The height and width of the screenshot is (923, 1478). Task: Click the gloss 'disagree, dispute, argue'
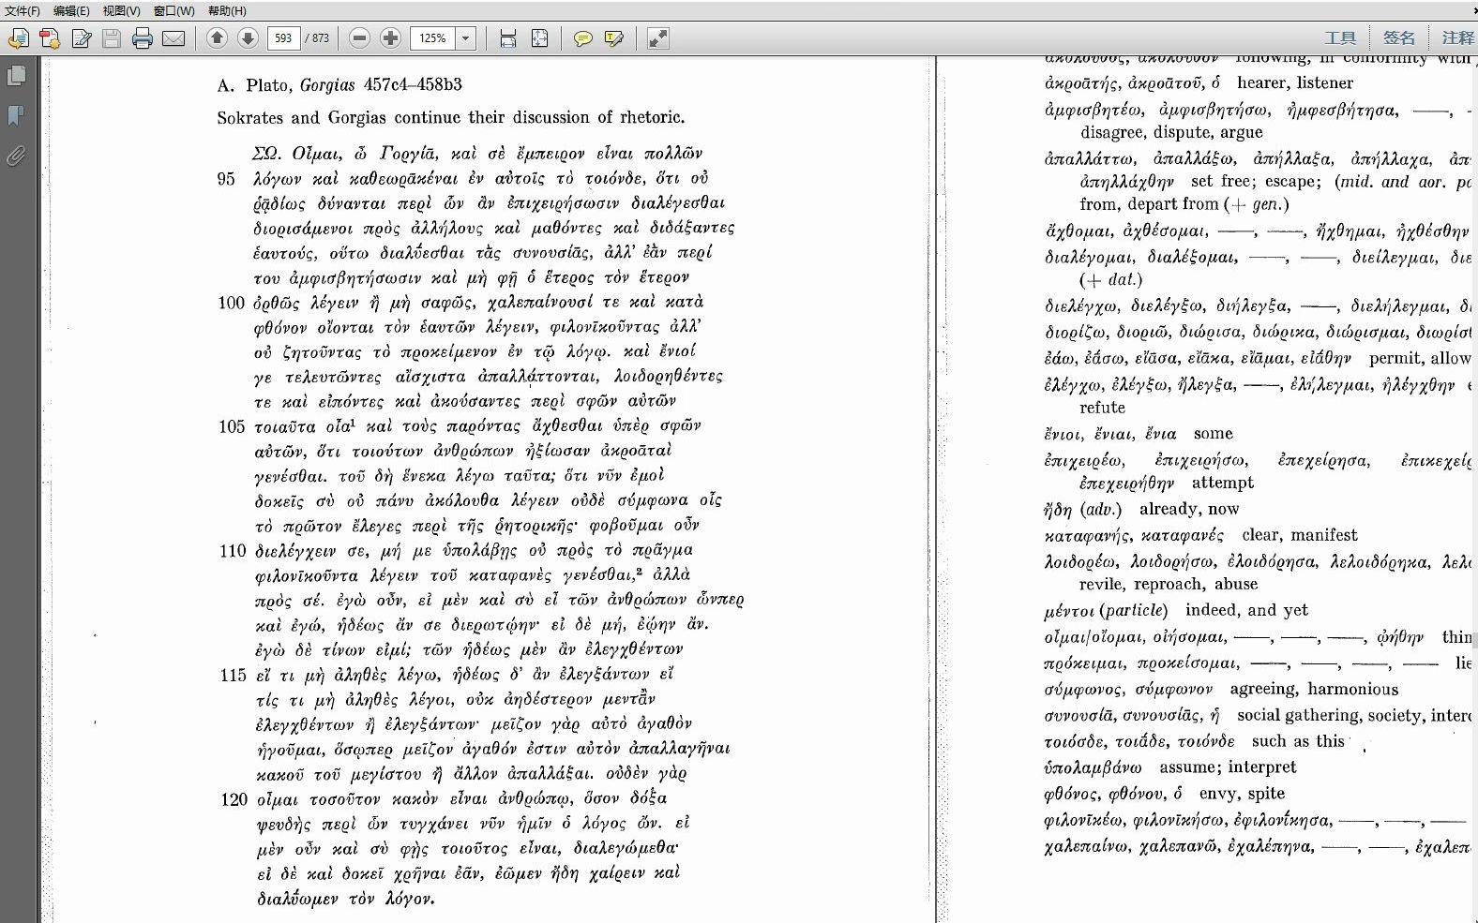[1171, 132]
